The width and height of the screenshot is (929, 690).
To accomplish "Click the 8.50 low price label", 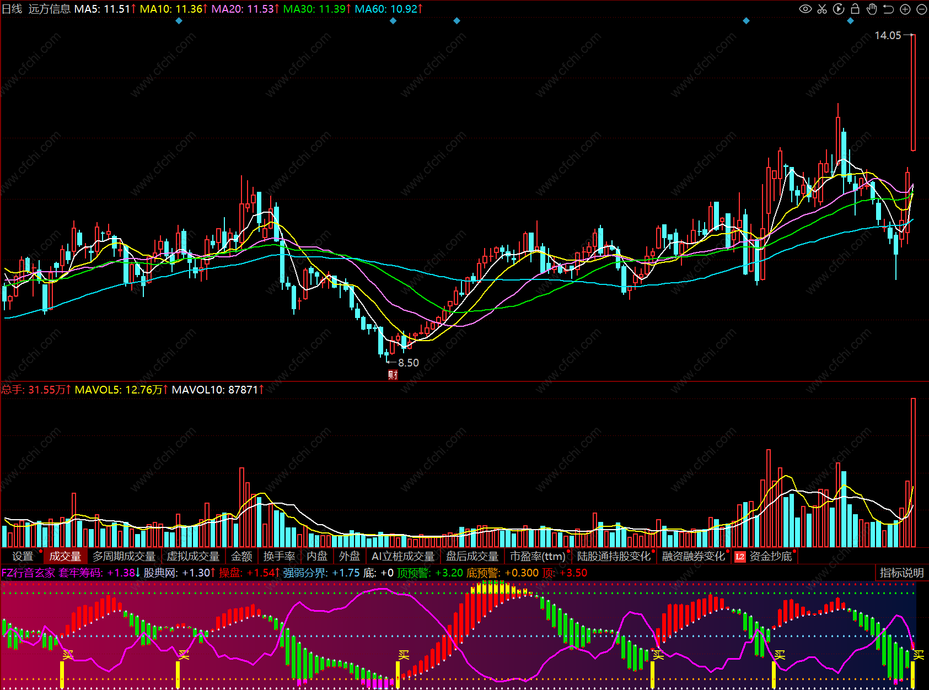I will pos(409,363).
